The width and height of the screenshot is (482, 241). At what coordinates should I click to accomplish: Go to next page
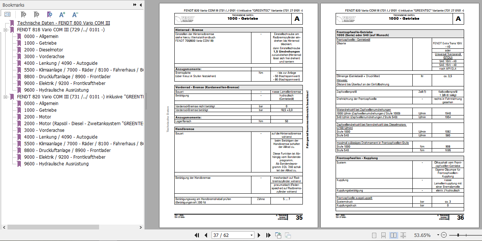click(x=260, y=235)
